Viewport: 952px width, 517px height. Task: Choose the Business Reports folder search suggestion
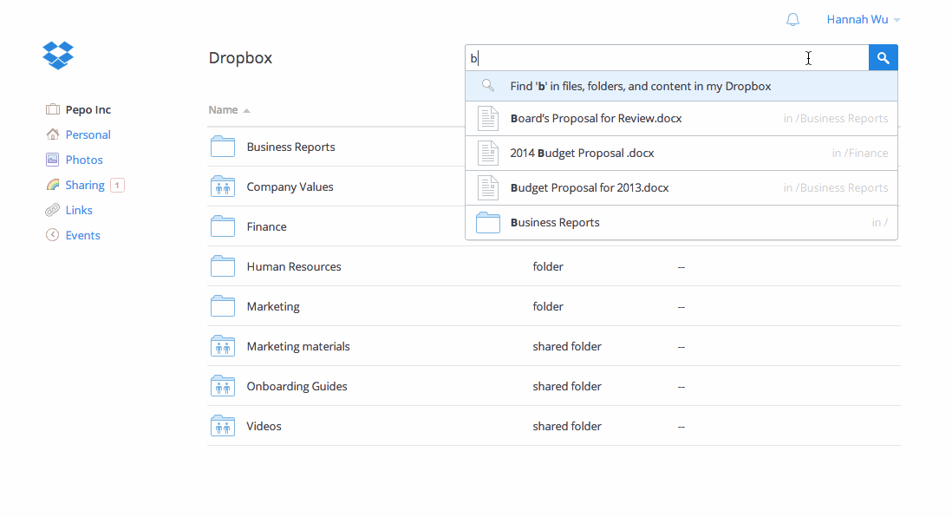tap(681, 222)
